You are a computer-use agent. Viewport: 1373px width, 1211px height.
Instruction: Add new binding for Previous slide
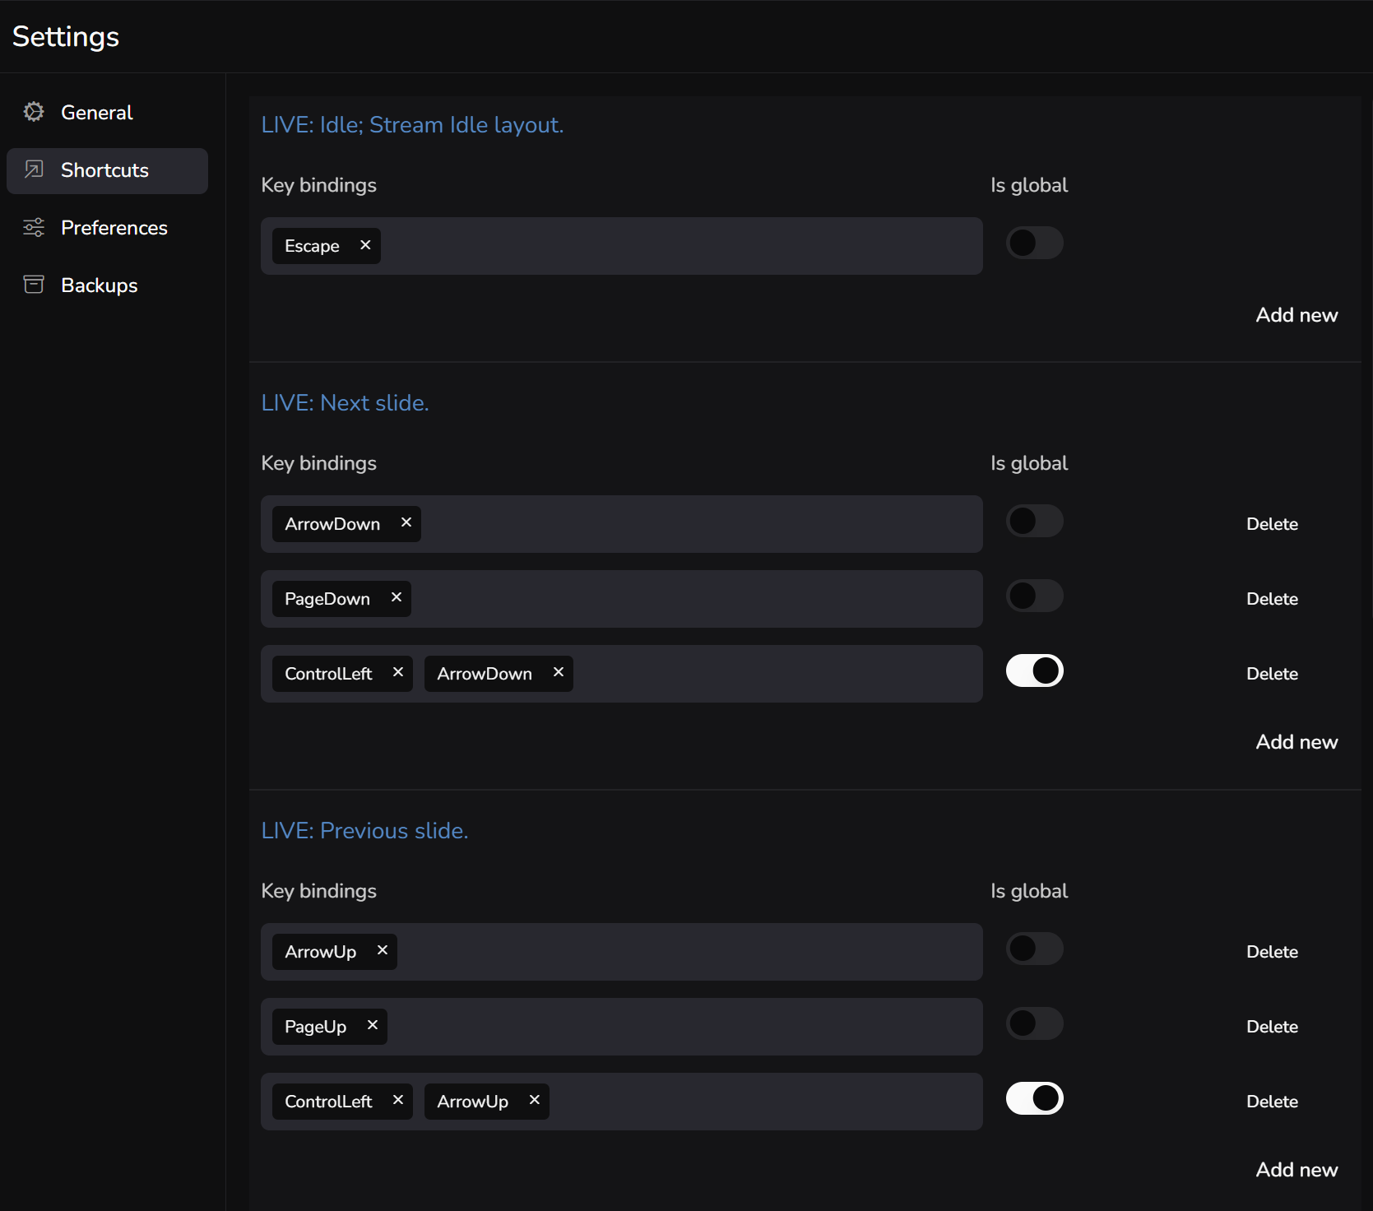[1296, 1170]
